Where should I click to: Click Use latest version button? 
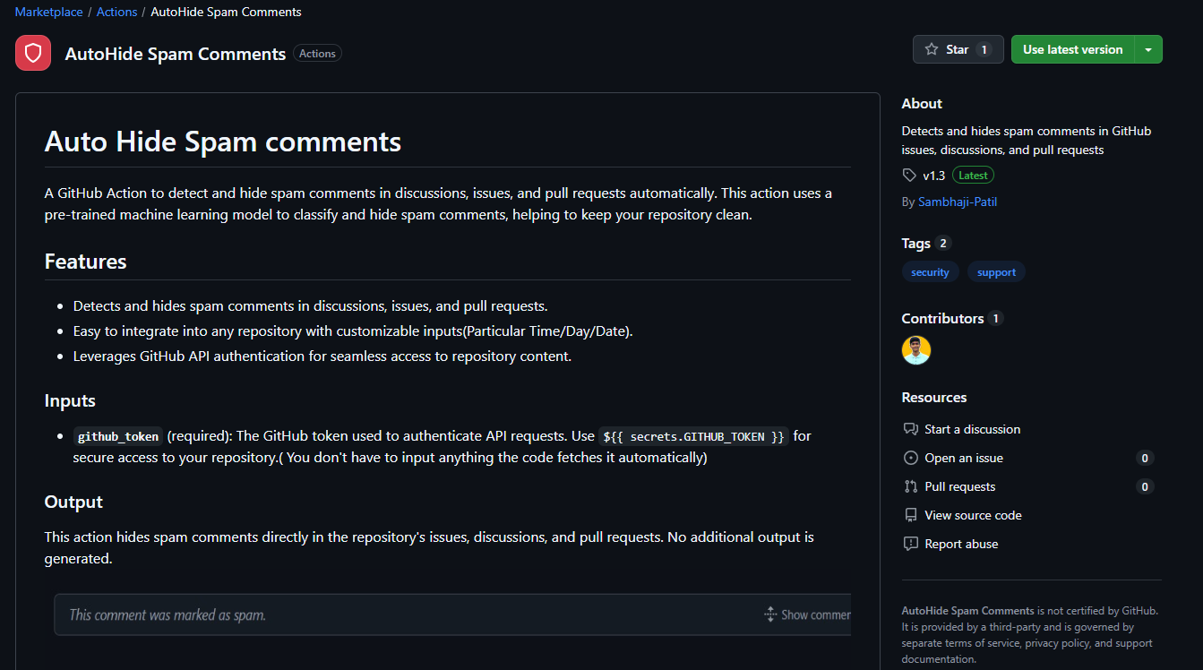pyautogui.click(x=1072, y=50)
